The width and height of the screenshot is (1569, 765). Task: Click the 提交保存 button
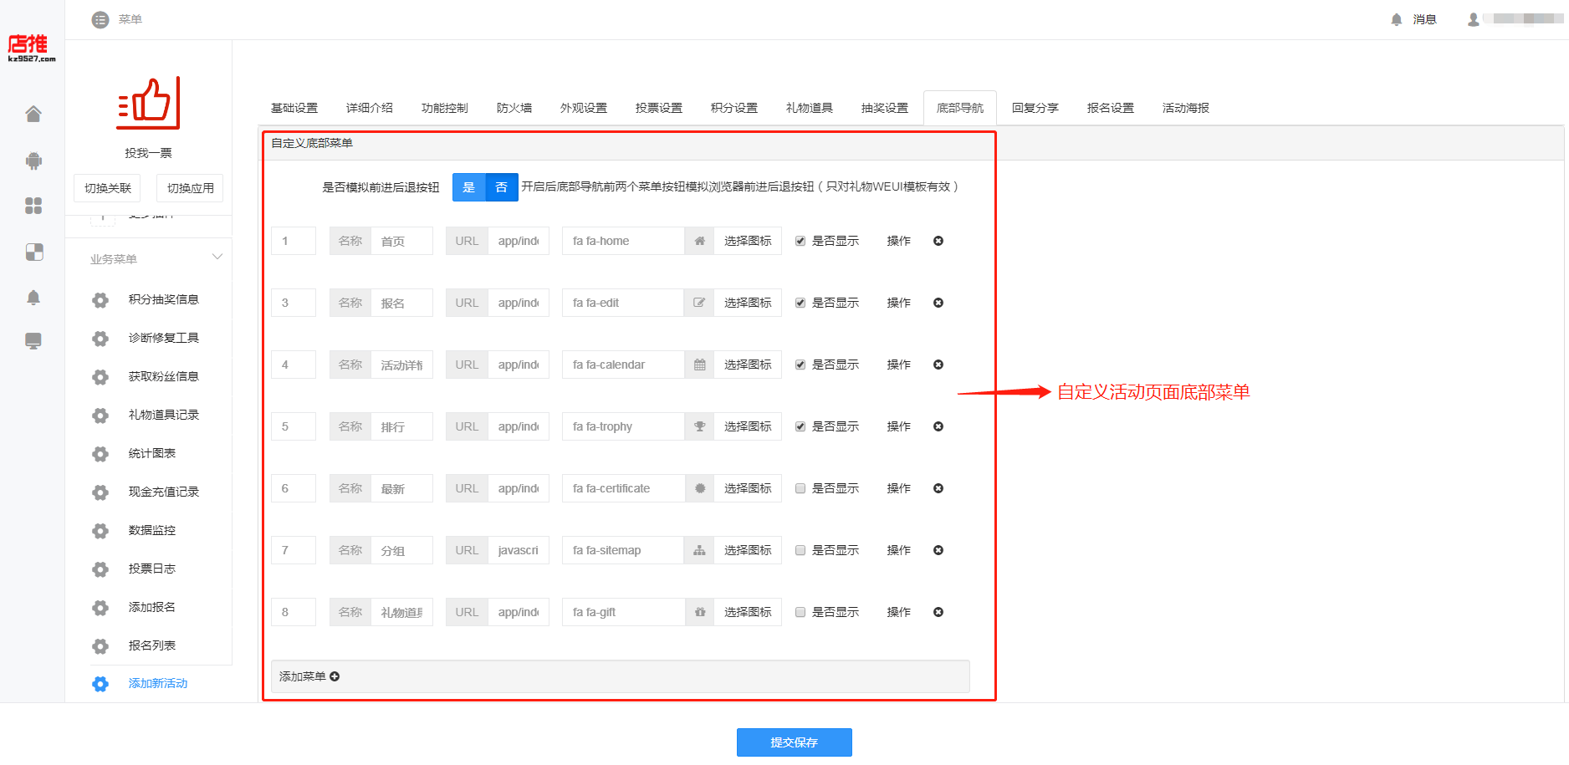point(795,742)
